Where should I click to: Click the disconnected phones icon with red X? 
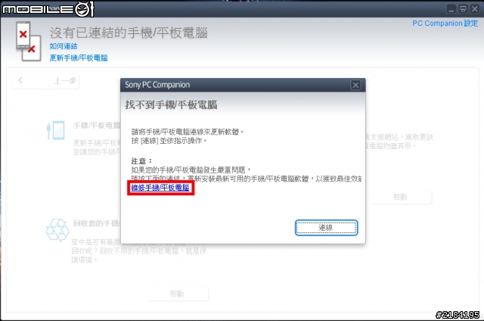pyautogui.click(x=29, y=41)
